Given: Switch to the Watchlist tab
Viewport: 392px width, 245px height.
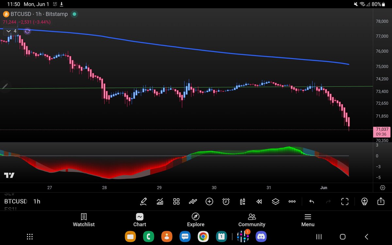Looking at the screenshot, I should click(84, 220).
